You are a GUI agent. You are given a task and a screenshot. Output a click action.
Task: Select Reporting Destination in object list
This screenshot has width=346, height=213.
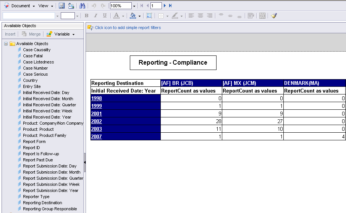click(x=42, y=203)
